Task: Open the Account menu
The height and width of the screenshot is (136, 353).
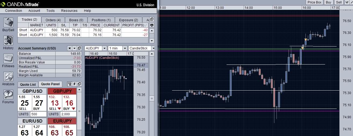Action: pyautogui.click(x=34, y=11)
